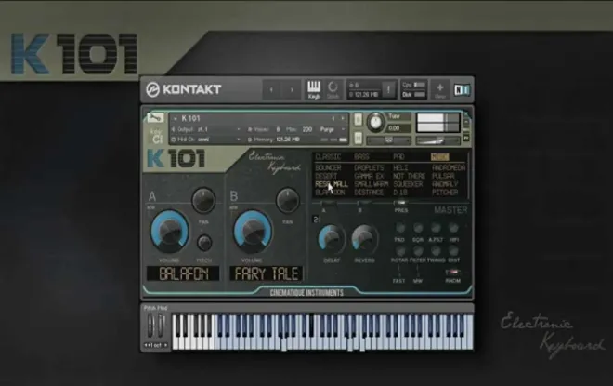This screenshot has width=613, height=386.
Task: Hit the panic exclamation mark button
Action: point(388,89)
